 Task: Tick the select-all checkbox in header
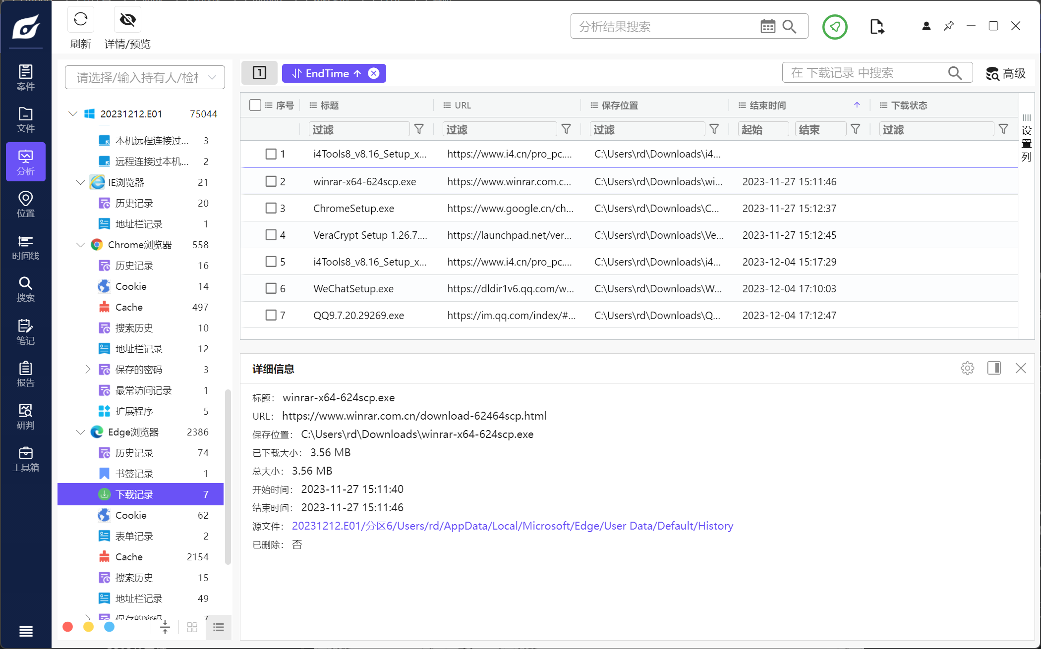pyautogui.click(x=255, y=105)
